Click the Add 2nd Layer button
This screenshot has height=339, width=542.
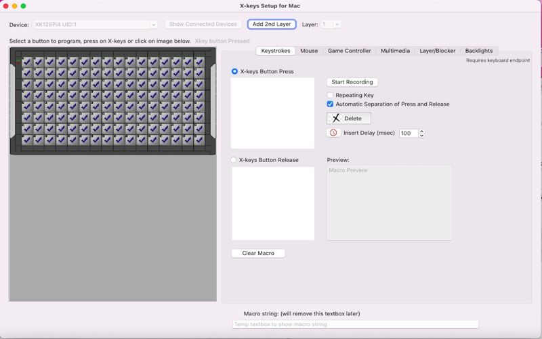pos(272,24)
